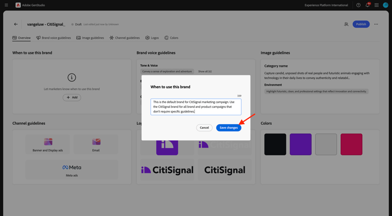392x216 pixels.
Task: Click into the brand description text area
Action: [196, 107]
